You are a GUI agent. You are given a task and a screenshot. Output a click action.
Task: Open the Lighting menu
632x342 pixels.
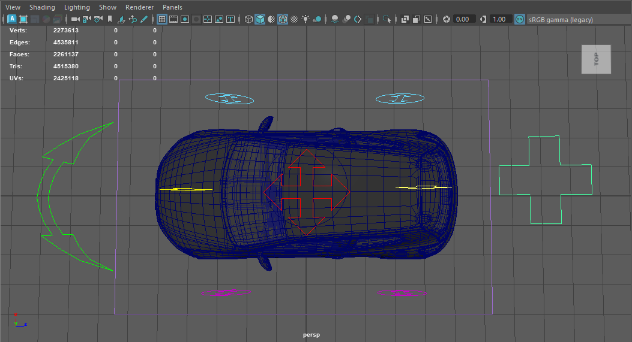77,7
